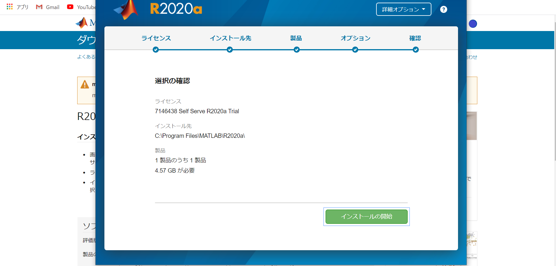This screenshot has height=266, width=556.
Task: Open the YouTube bookmark
Action: coord(81,7)
